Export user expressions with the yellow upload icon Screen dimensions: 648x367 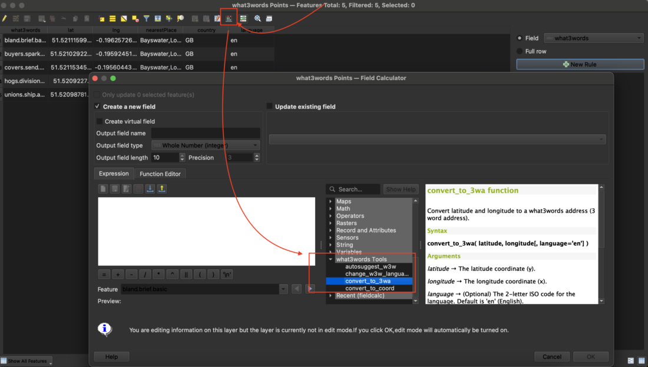pos(162,189)
